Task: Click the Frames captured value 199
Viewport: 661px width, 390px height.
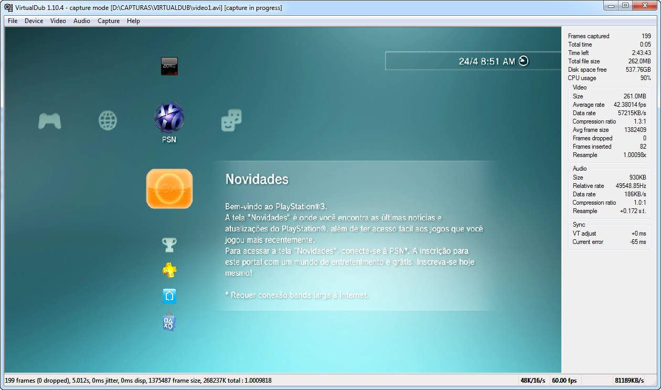Action: (x=646, y=36)
